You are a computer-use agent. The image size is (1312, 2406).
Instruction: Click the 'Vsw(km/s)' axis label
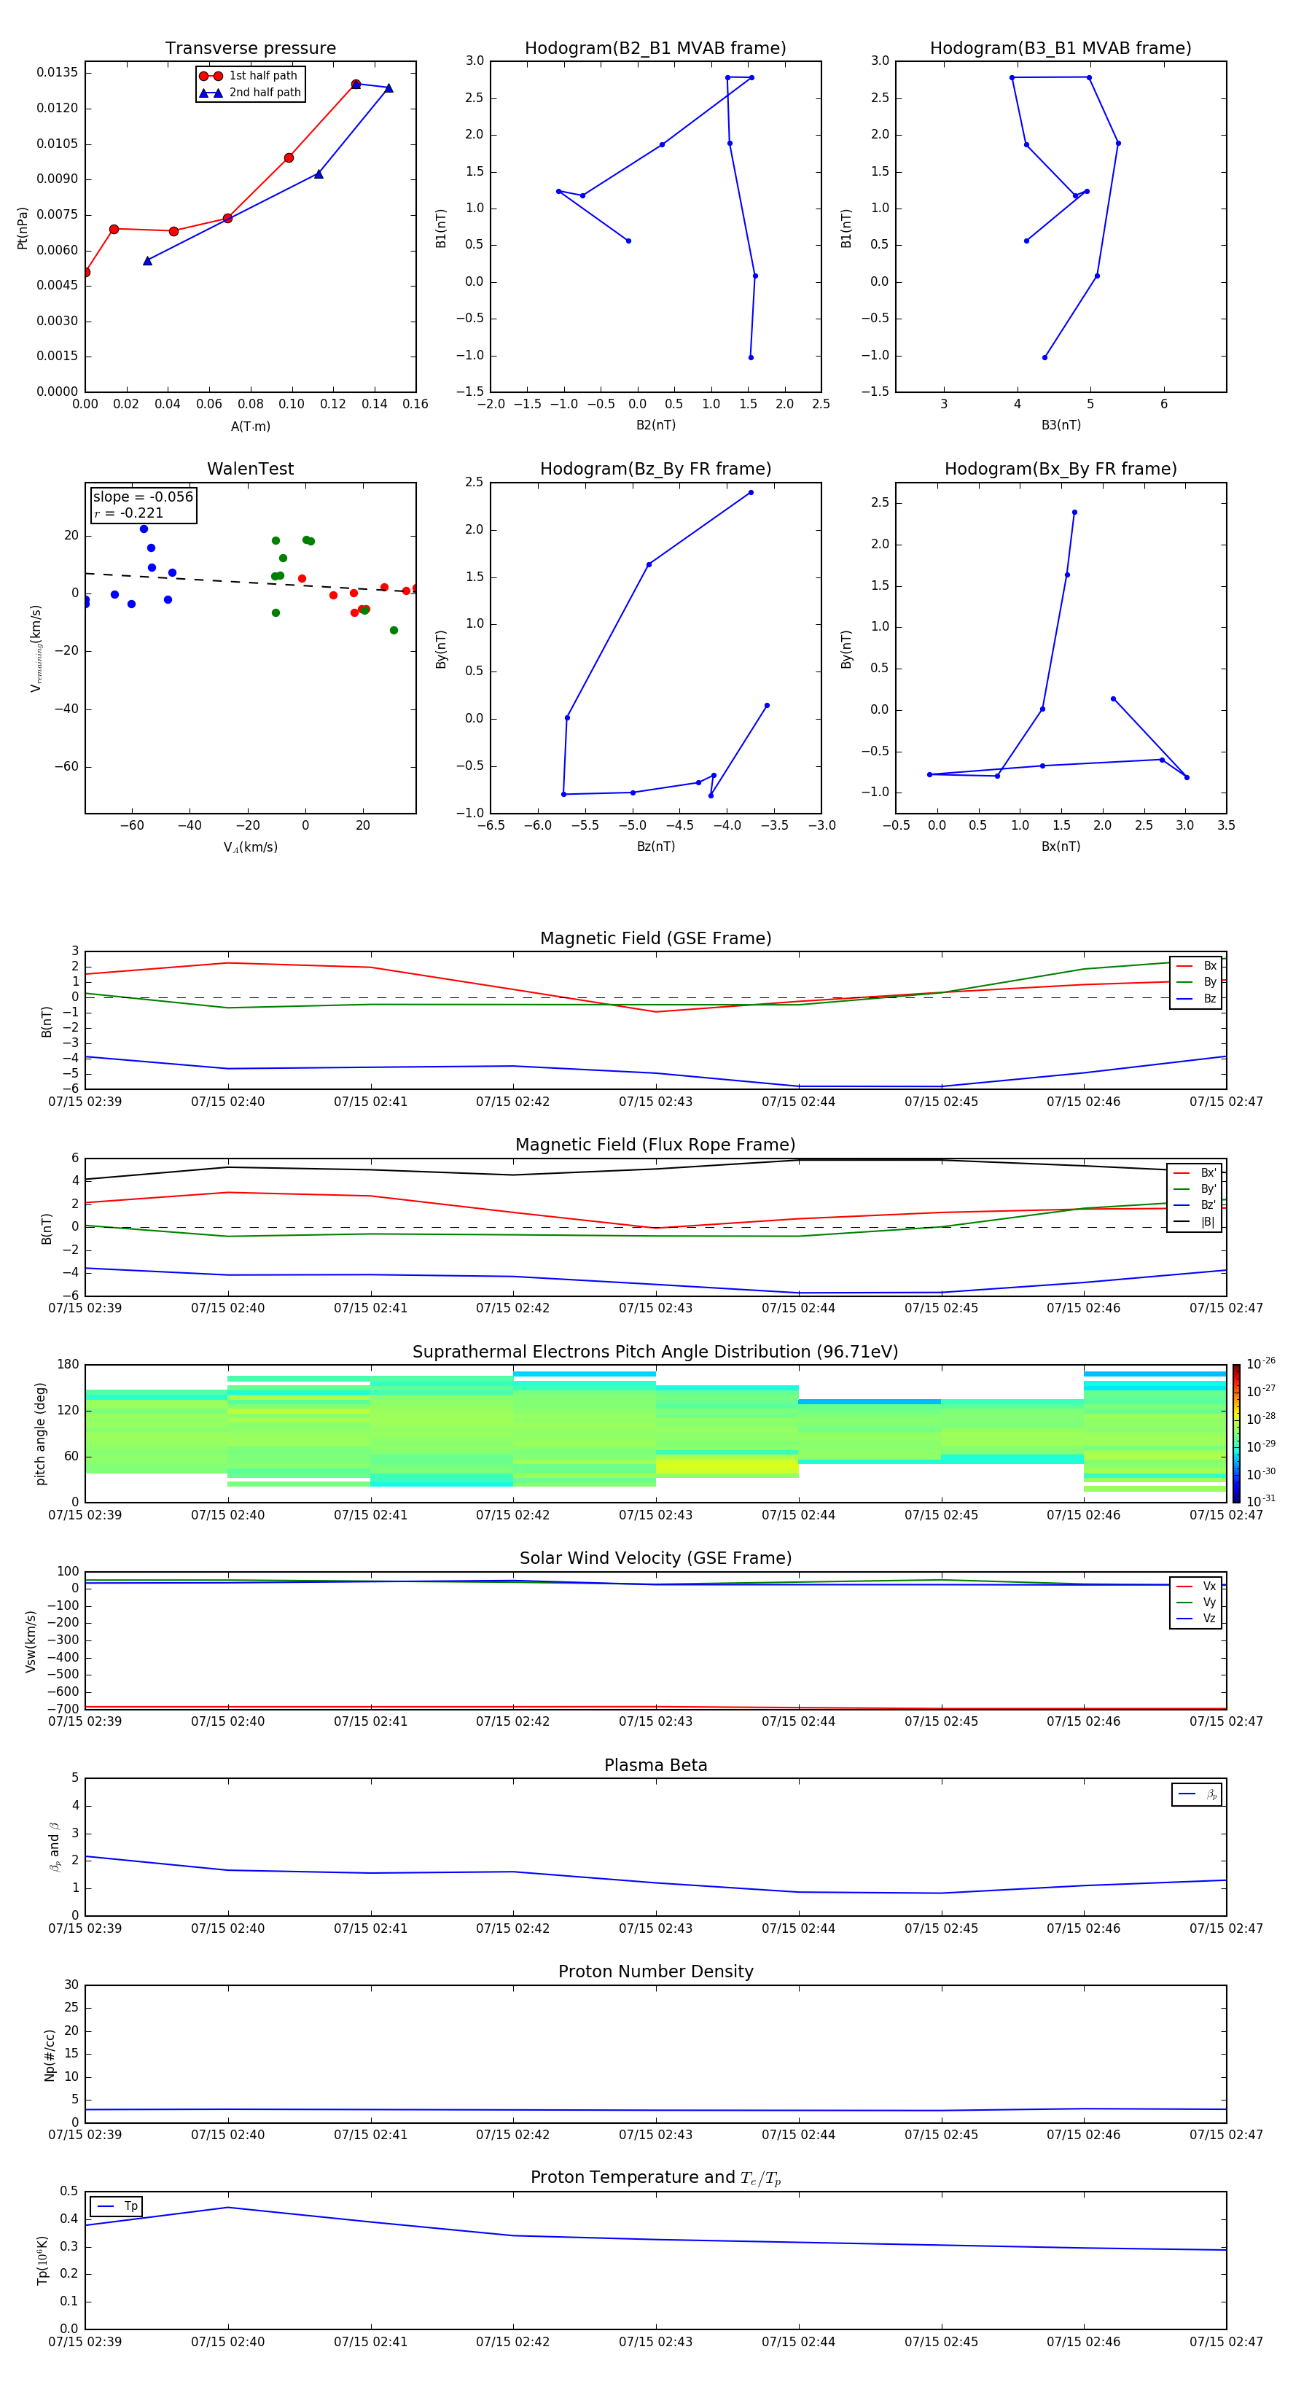point(31,1641)
